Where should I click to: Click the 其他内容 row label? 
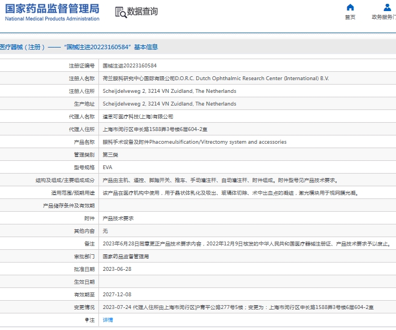tap(84, 231)
